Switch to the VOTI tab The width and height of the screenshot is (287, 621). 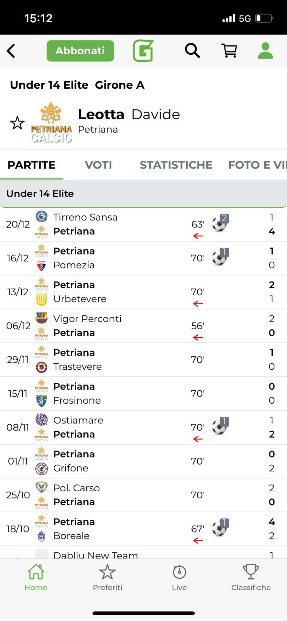coord(98,165)
